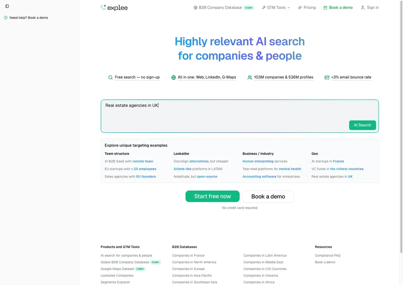Expand the GTM Tools dropdown
The width and height of the screenshot is (403, 285).
coord(276,7)
